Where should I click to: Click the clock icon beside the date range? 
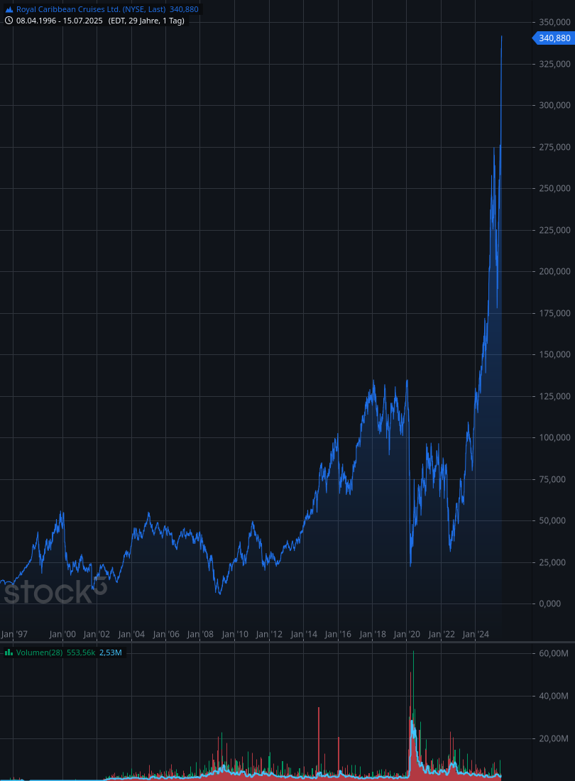pos(9,21)
